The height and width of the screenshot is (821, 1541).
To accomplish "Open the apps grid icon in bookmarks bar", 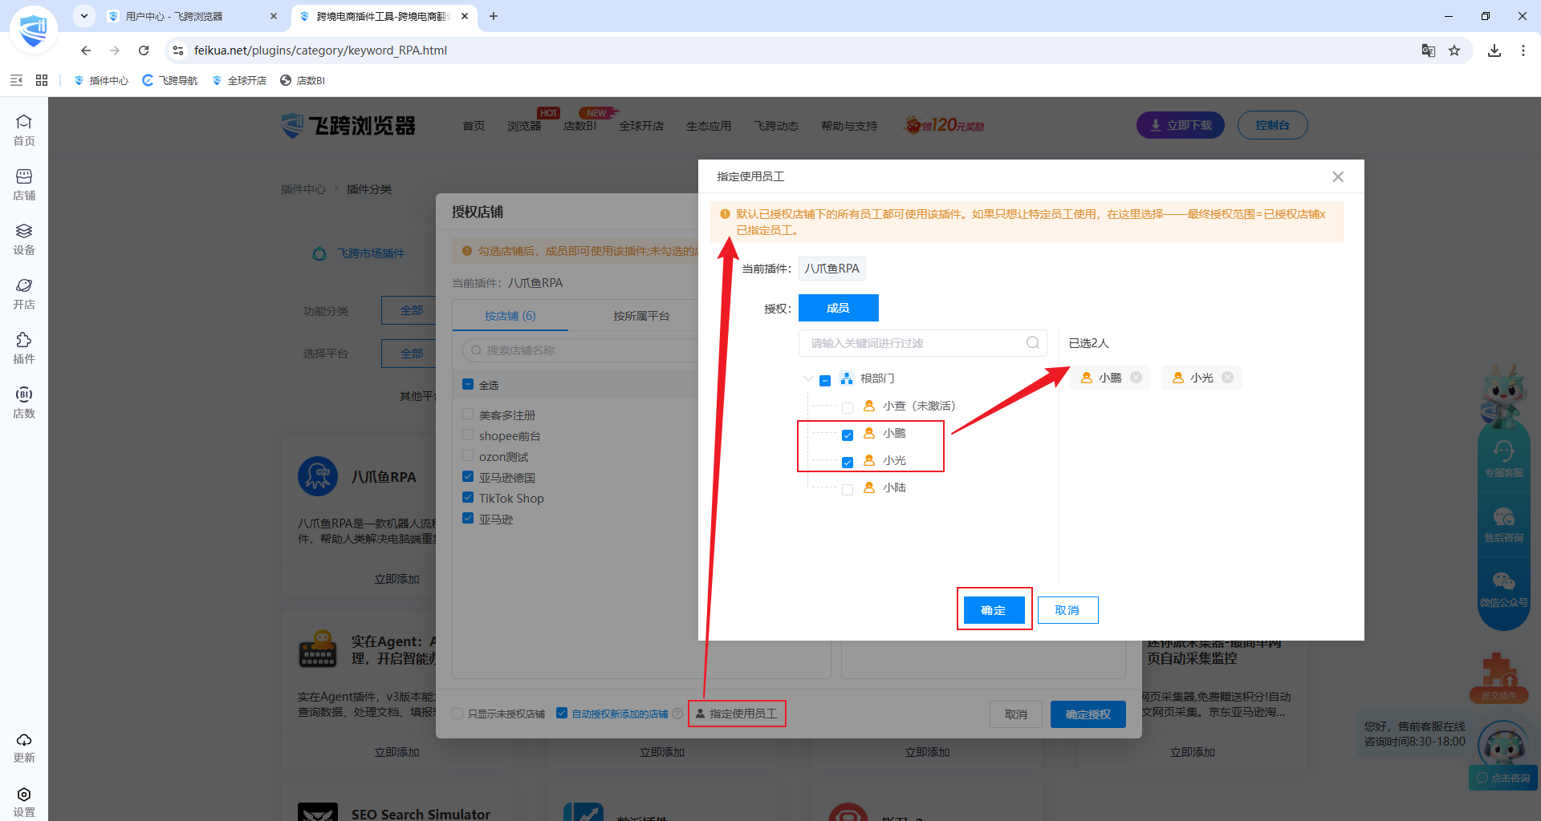I will click(x=42, y=80).
